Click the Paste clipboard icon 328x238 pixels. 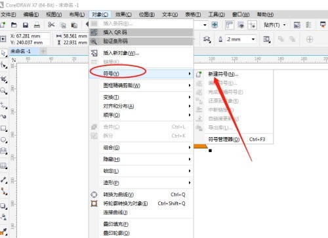pos(74,26)
